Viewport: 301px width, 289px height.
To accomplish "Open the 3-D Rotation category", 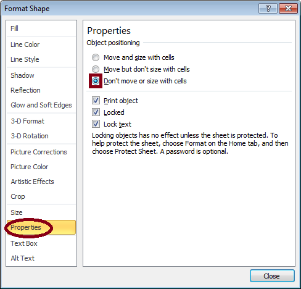I will 41,136.
